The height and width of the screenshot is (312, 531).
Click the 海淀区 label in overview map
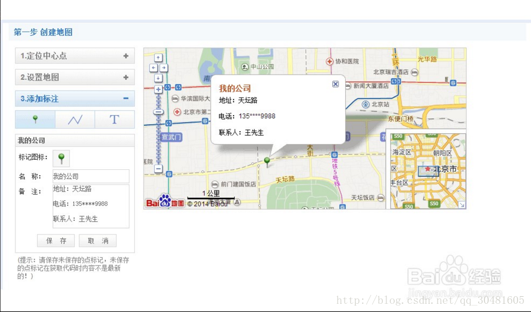click(402, 152)
